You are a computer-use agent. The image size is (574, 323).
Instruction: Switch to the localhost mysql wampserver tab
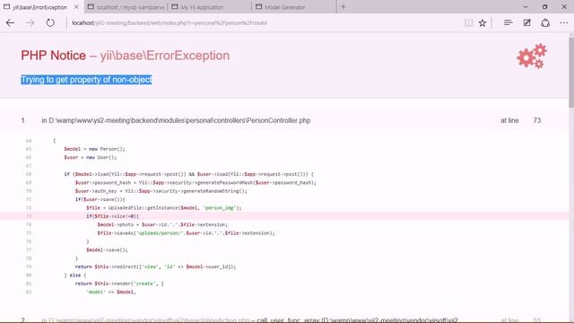[x=126, y=7]
